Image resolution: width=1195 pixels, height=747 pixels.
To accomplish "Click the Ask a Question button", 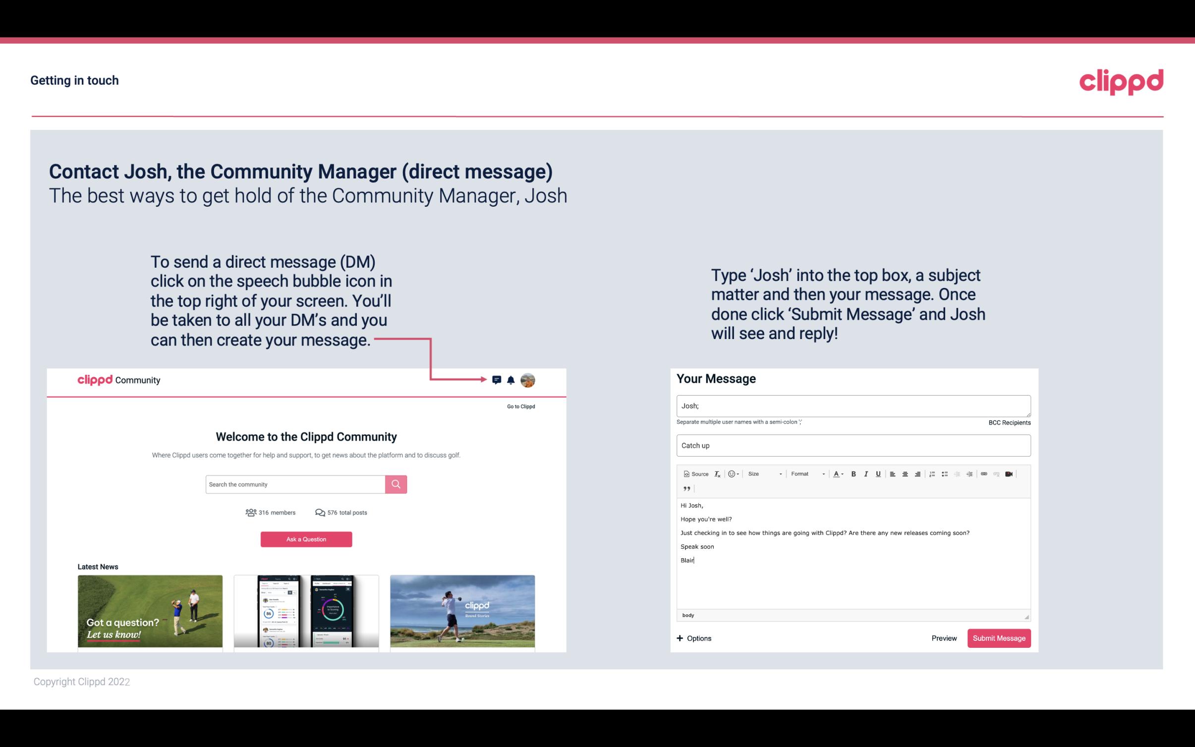I will pyautogui.click(x=306, y=539).
